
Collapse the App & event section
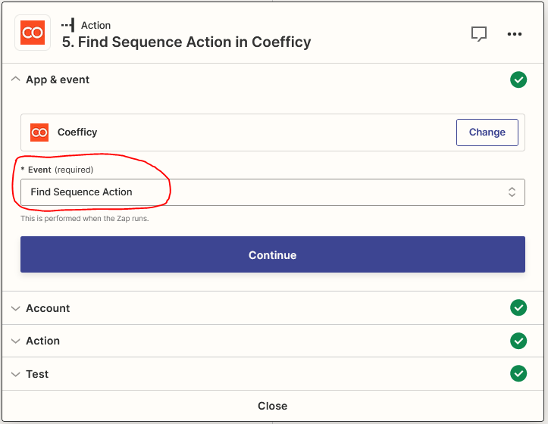point(16,79)
